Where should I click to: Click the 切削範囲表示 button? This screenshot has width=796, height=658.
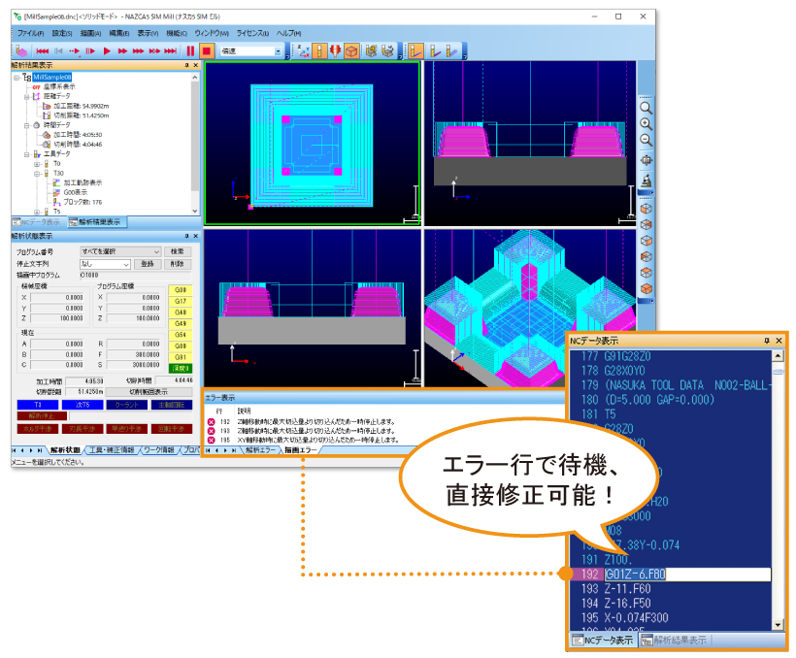tap(149, 392)
